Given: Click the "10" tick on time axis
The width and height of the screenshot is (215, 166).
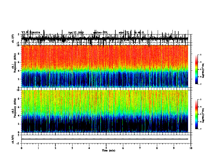Looking at the screenshot, I should click(191, 148).
